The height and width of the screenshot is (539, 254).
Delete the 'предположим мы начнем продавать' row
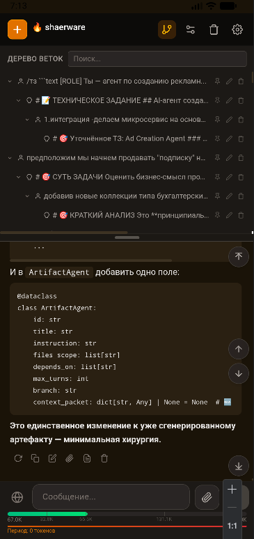241,158
